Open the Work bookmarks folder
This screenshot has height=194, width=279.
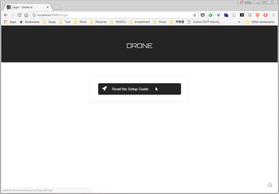coord(80,22)
